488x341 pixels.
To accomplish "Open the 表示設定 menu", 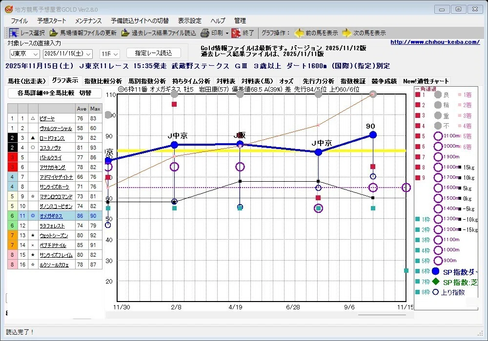I will [x=189, y=21].
